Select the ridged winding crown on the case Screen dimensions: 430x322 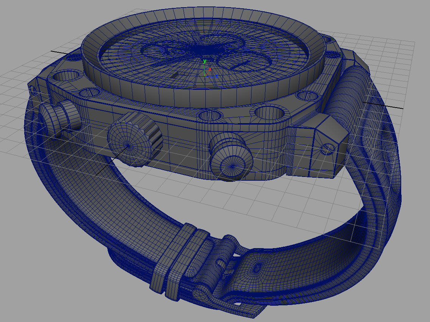point(135,139)
